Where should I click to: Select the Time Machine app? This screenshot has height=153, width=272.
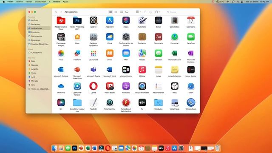[110, 102]
